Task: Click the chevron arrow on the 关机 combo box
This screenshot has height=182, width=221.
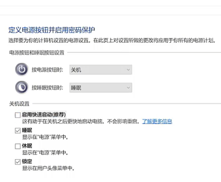Action: pyautogui.click(x=128, y=70)
